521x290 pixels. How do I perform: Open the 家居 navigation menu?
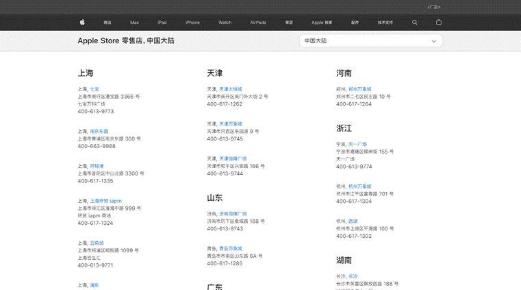[x=289, y=23]
